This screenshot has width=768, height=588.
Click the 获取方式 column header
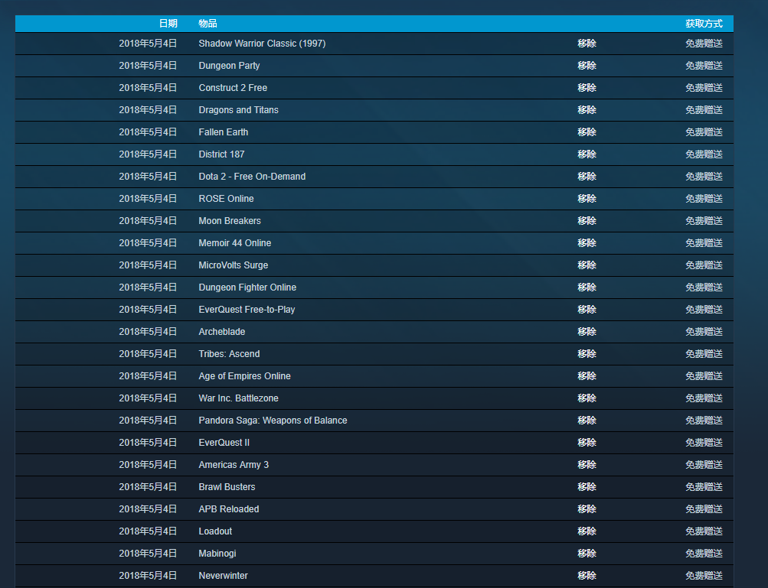pos(704,24)
